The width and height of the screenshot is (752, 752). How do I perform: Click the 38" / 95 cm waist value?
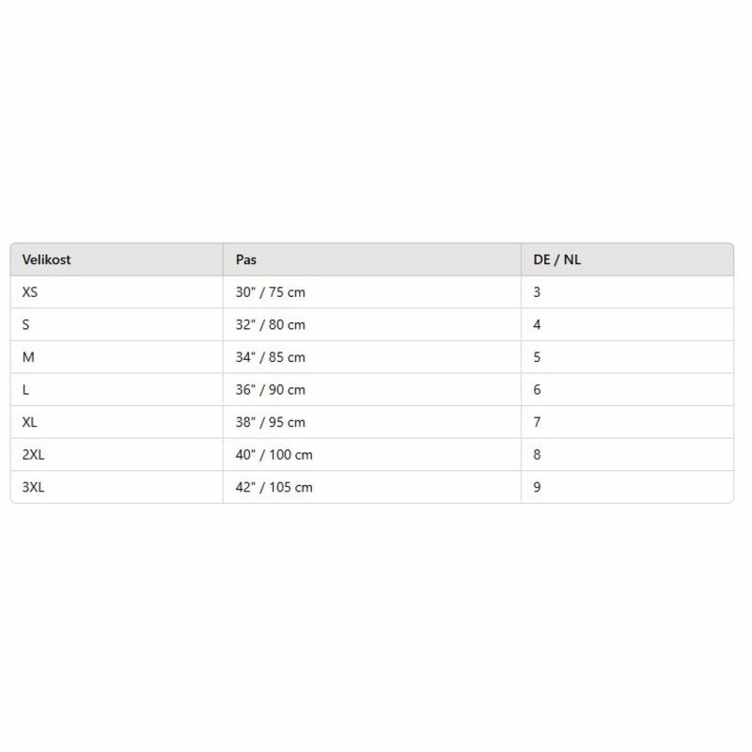pos(271,422)
